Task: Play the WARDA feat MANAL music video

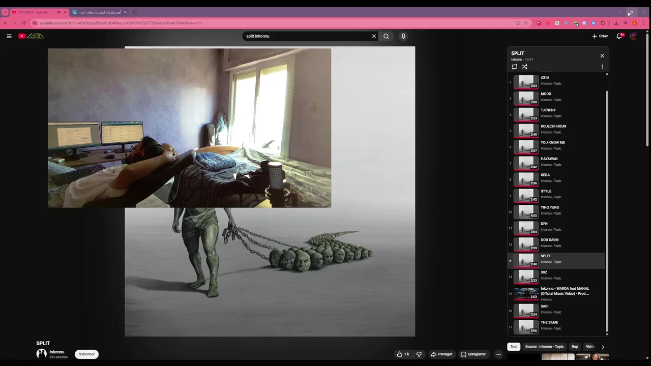Action: point(557,293)
